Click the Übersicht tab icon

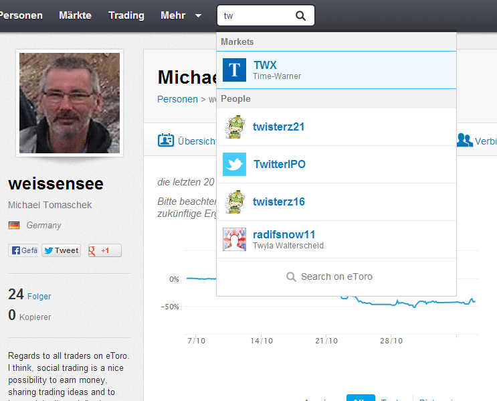click(x=165, y=141)
